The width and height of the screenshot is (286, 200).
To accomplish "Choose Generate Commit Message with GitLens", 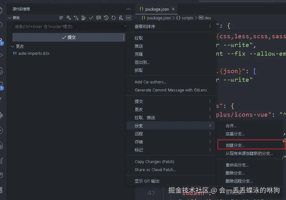I will (171, 90).
